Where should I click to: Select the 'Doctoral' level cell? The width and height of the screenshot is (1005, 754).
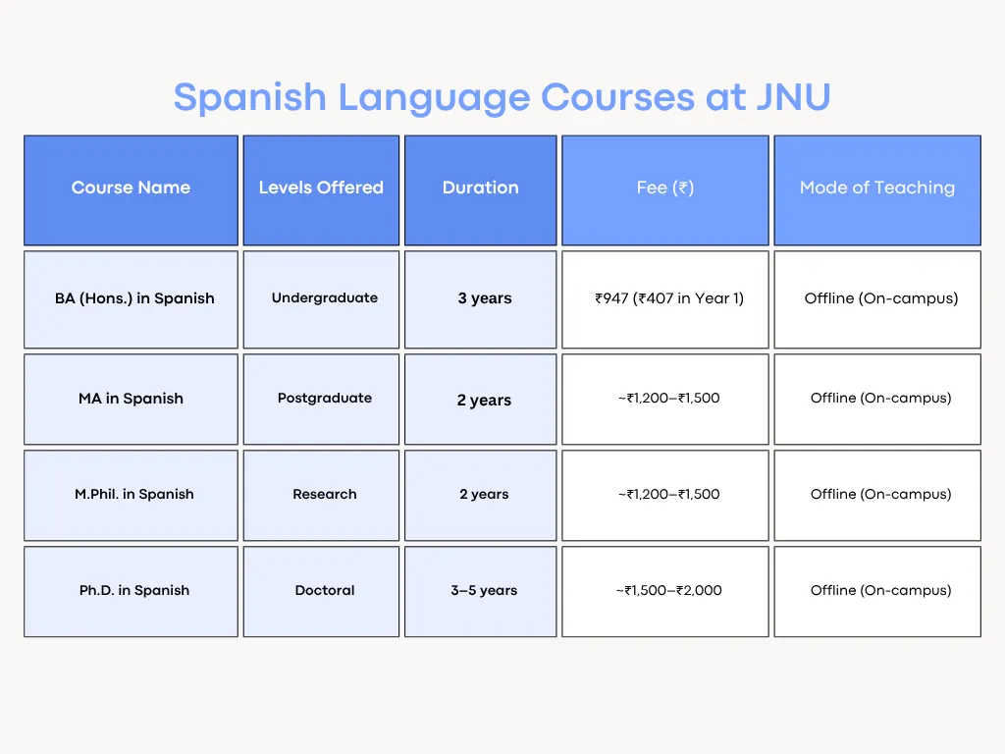pos(321,591)
